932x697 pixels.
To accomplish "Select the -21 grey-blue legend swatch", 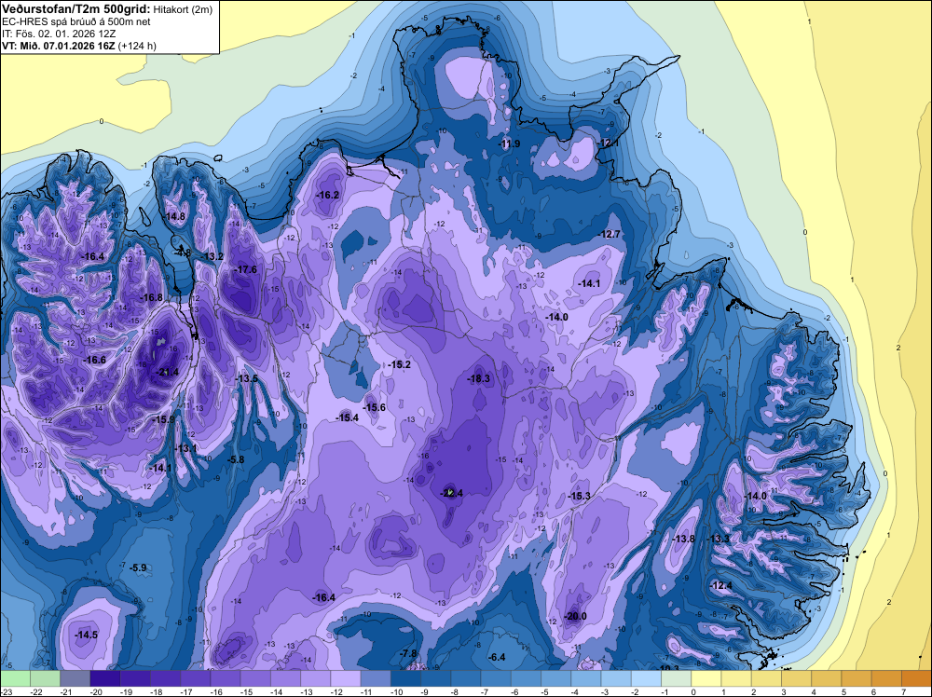I will 75,678.
